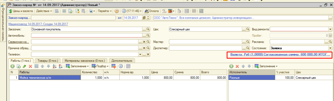Click into the Автомобиль input field
The height and width of the screenshot is (101, 334).
(86, 35)
